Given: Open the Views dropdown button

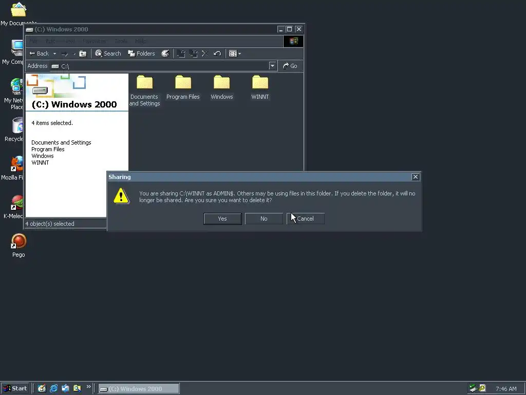Looking at the screenshot, I should pos(235,53).
